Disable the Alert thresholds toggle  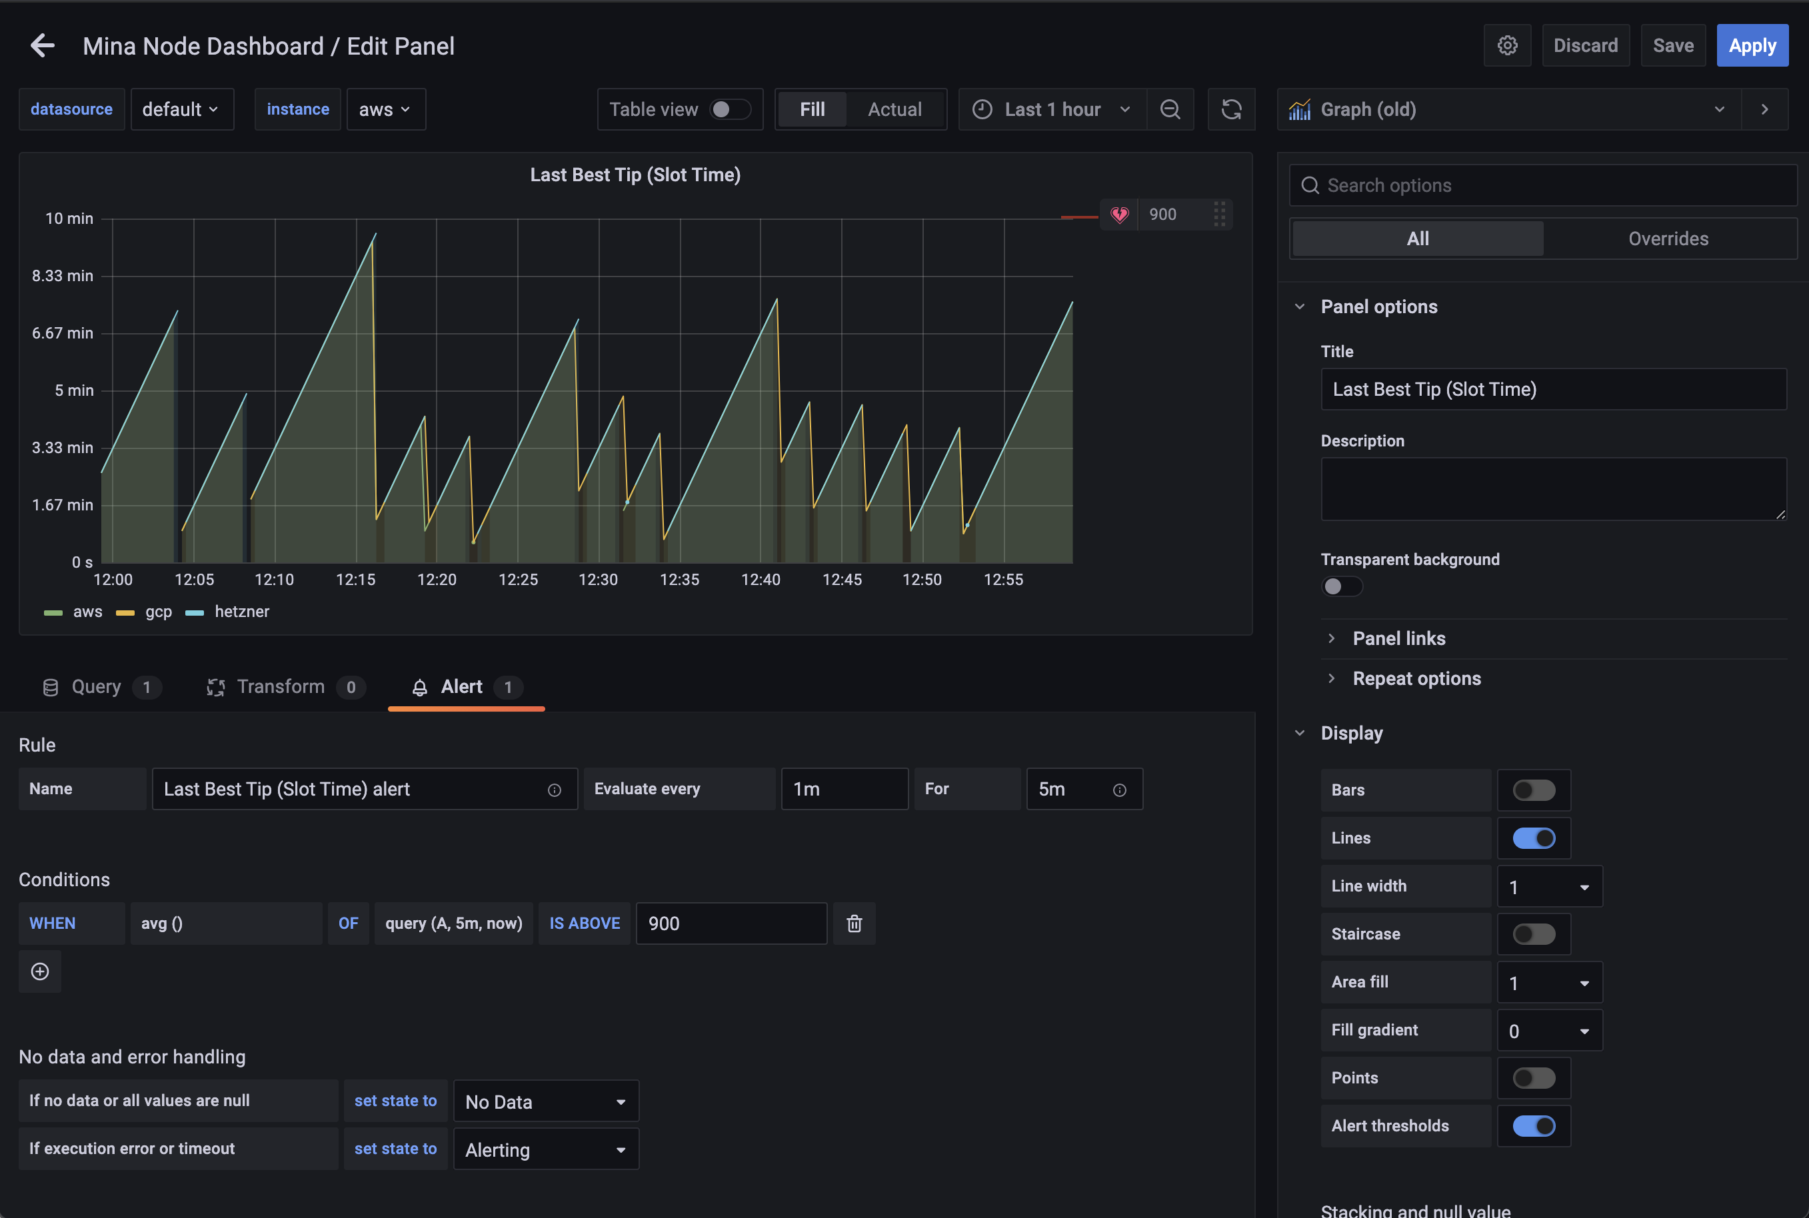(1533, 1126)
